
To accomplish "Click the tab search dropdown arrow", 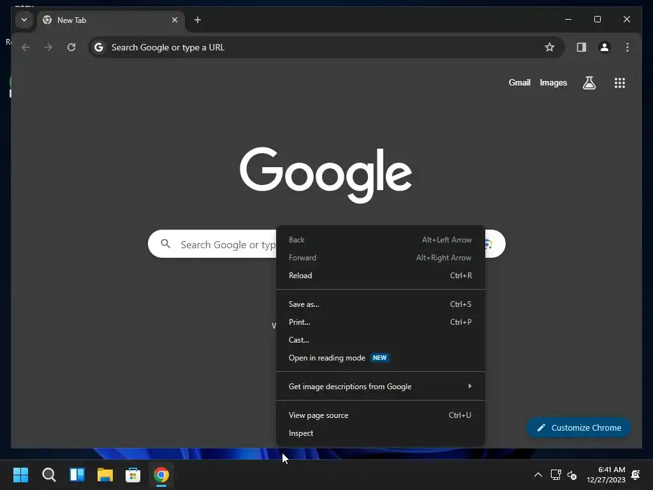I will tap(24, 20).
